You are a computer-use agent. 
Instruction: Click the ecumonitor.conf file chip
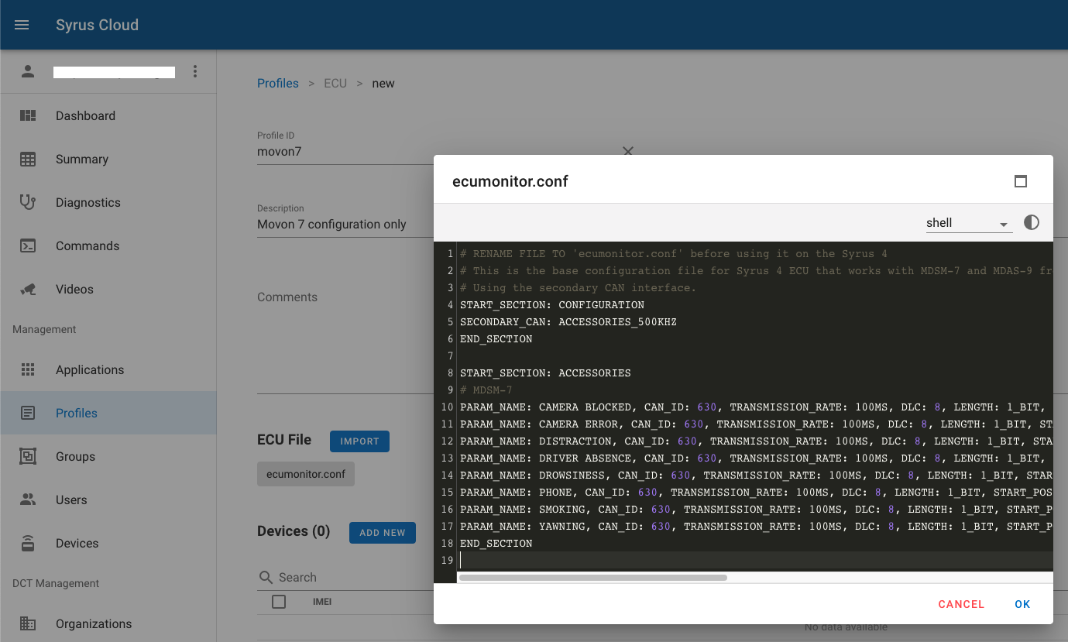pyautogui.click(x=306, y=474)
